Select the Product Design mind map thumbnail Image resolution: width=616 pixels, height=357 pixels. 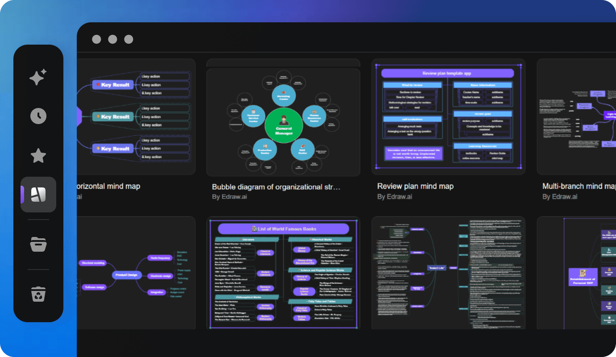134,273
